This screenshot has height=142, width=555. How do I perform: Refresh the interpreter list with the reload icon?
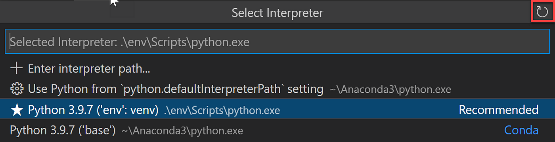[x=542, y=12]
